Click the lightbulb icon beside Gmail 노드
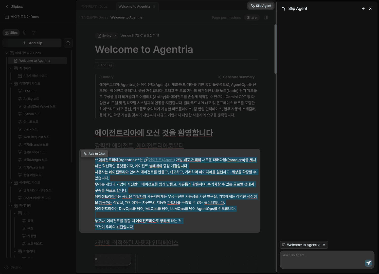 point(20,122)
